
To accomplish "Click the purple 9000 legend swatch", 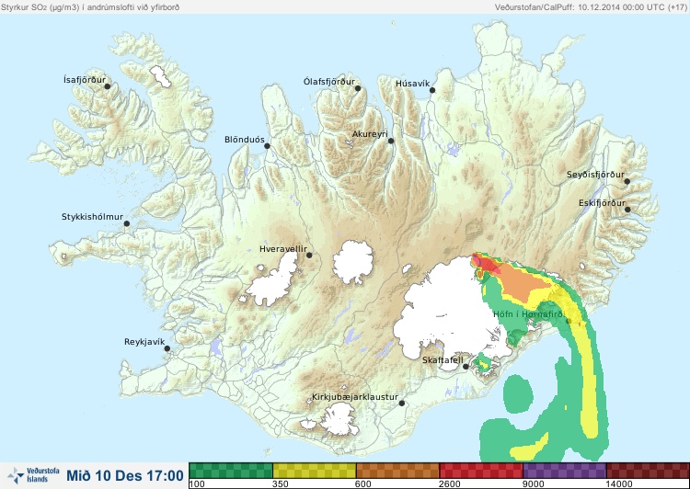I will click(565, 471).
